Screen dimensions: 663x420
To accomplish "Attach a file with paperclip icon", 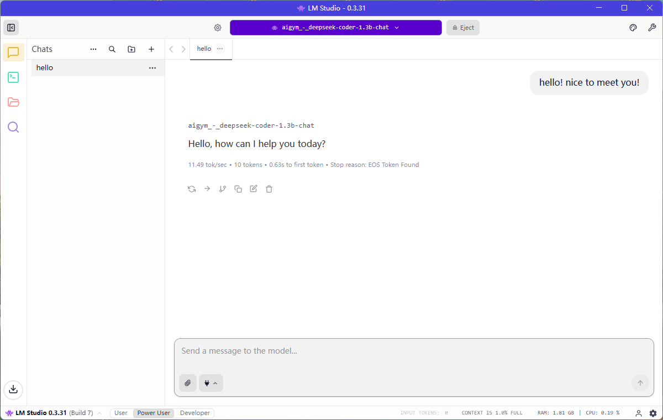I will coord(188,383).
